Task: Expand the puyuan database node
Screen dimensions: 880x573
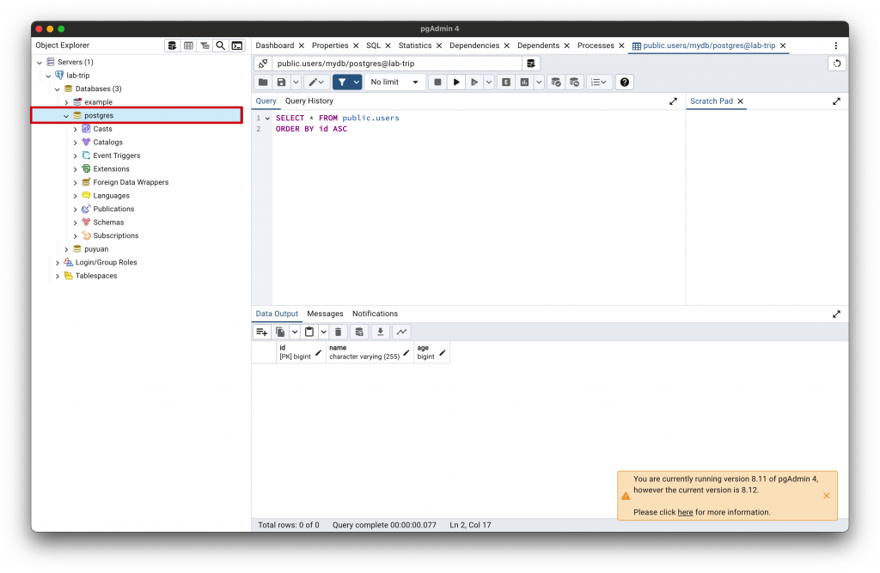Action: [66, 249]
